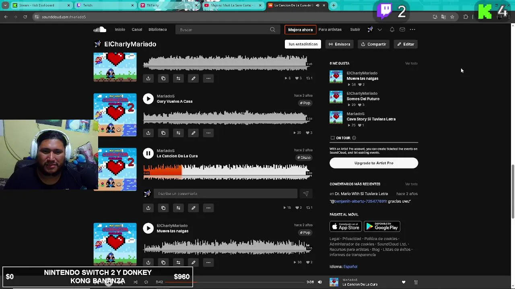
Task: Toggle repost on Gary Vuelve A Casa
Action: click(x=178, y=133)
